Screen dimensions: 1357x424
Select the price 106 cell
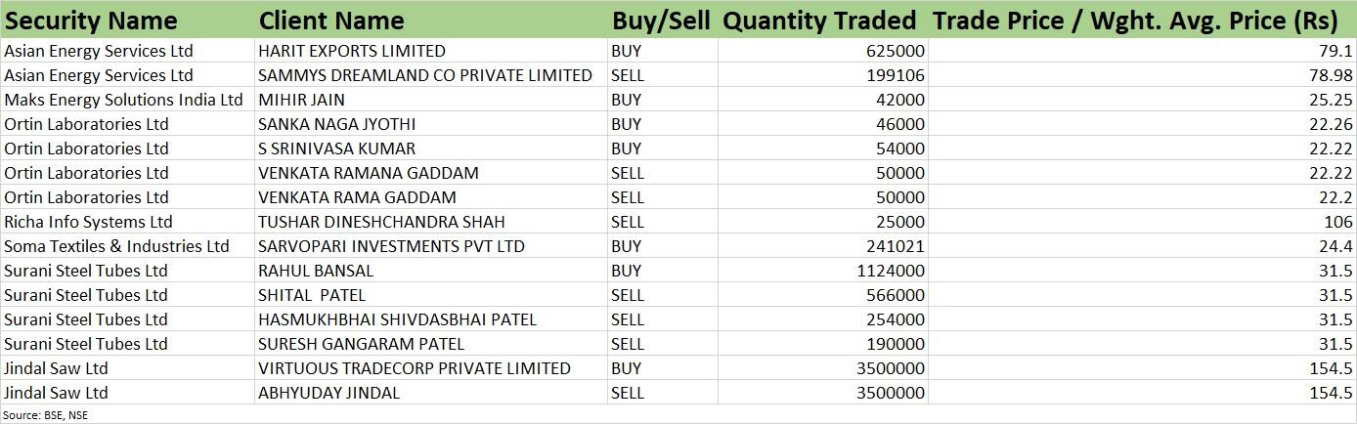tap(1142, 222)
